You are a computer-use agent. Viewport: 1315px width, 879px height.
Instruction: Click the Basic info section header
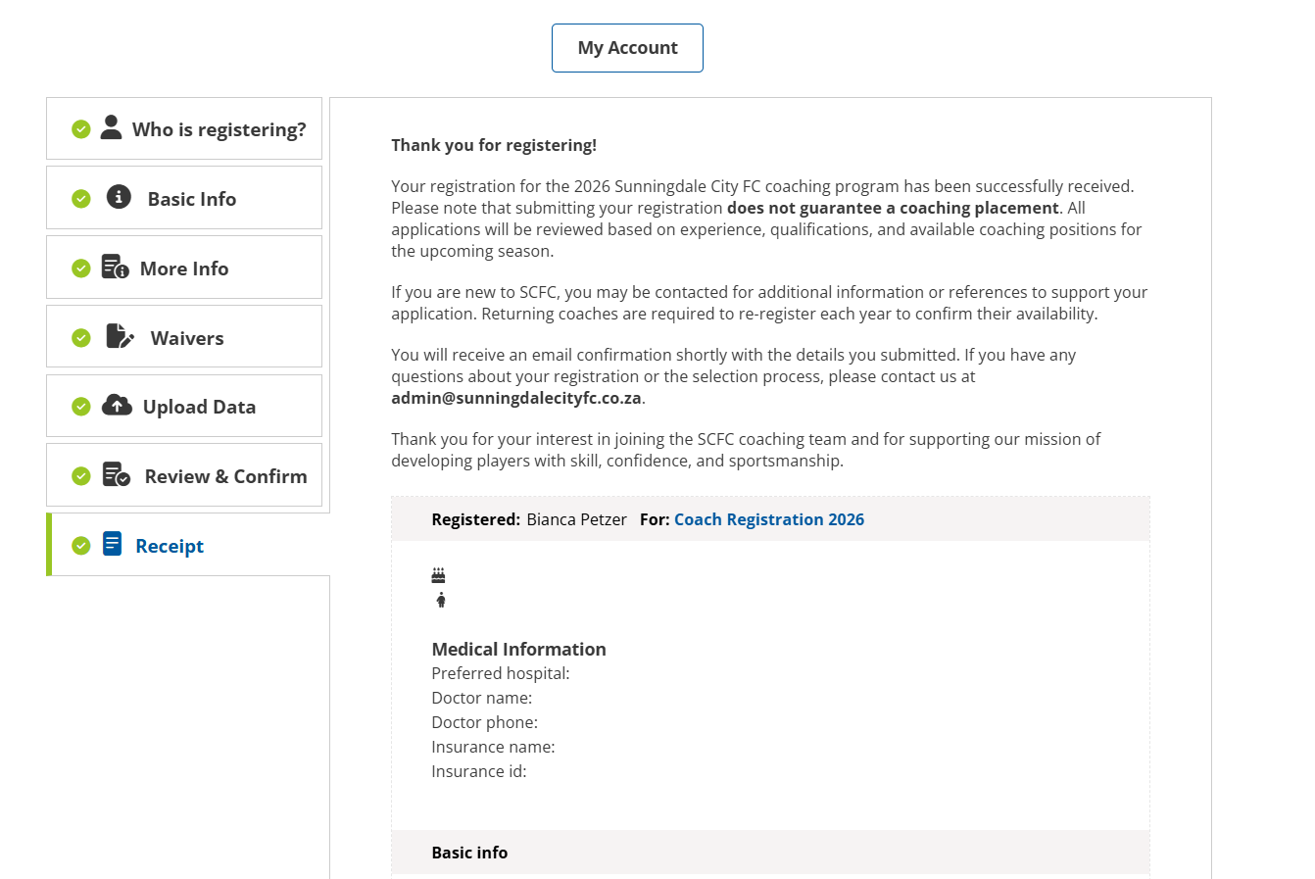(x=469, y=853)
